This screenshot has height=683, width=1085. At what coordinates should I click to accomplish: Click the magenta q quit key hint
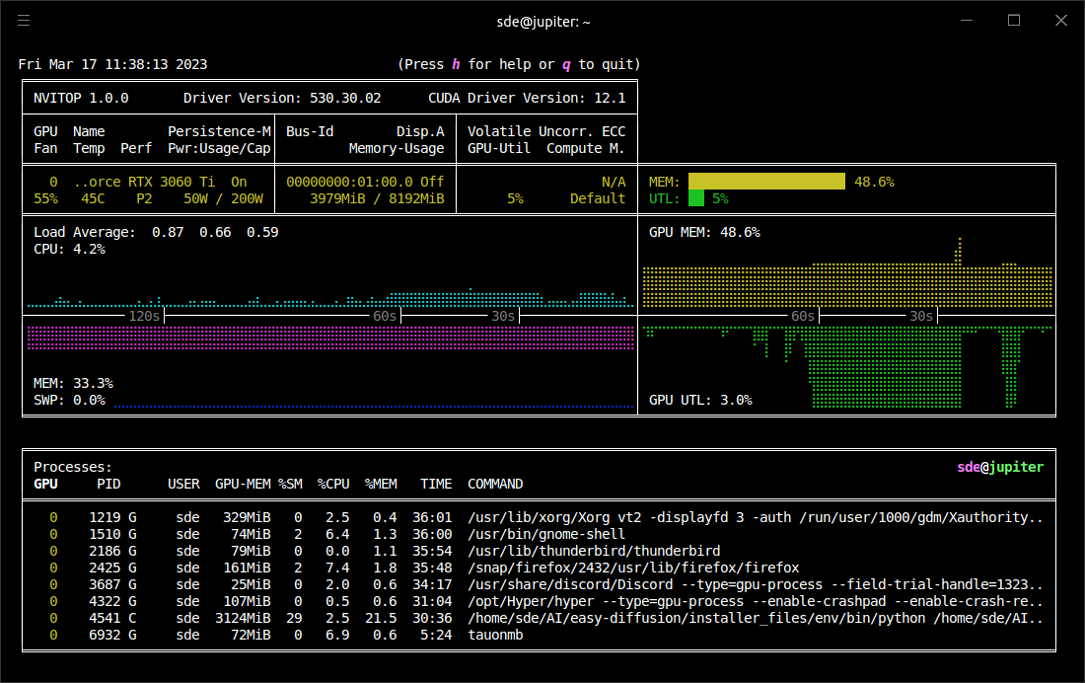click(566, 64)
